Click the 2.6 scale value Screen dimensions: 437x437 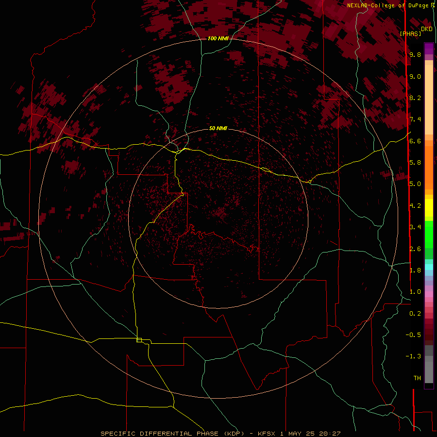click(x=415, y=249)
